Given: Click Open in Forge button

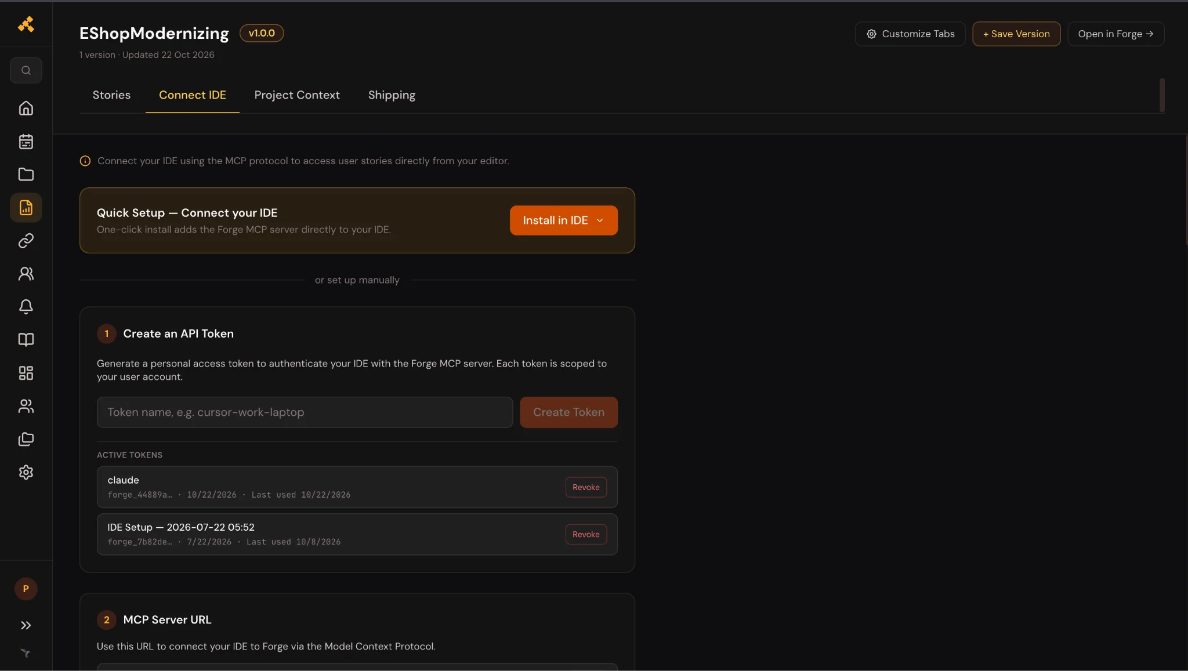Looking at the screenshot, I should click(x=1116, y=34).
